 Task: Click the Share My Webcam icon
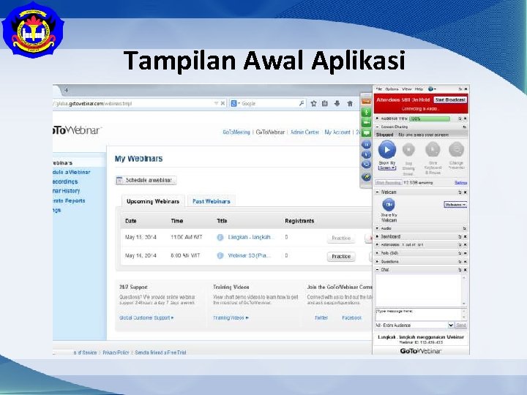tap(389, 204)
